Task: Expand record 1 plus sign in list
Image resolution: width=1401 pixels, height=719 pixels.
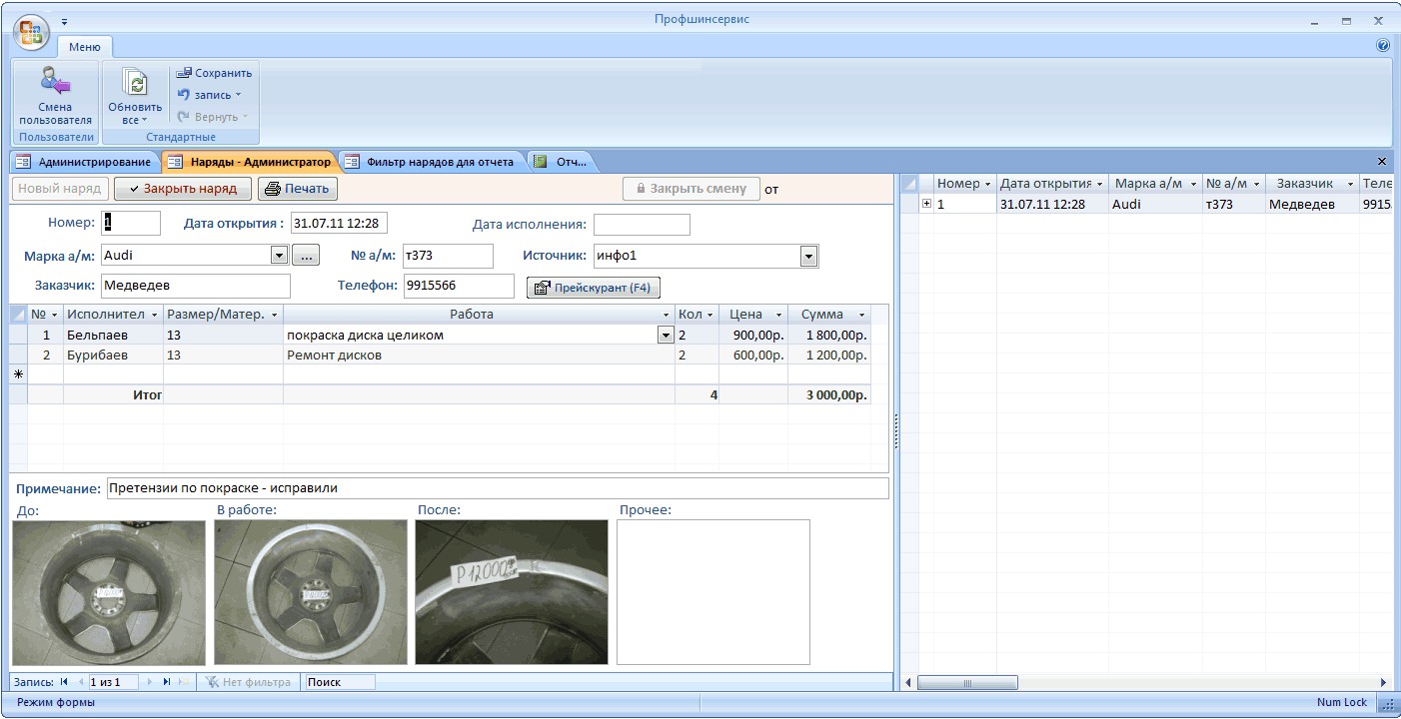Action: coord(926,204)
